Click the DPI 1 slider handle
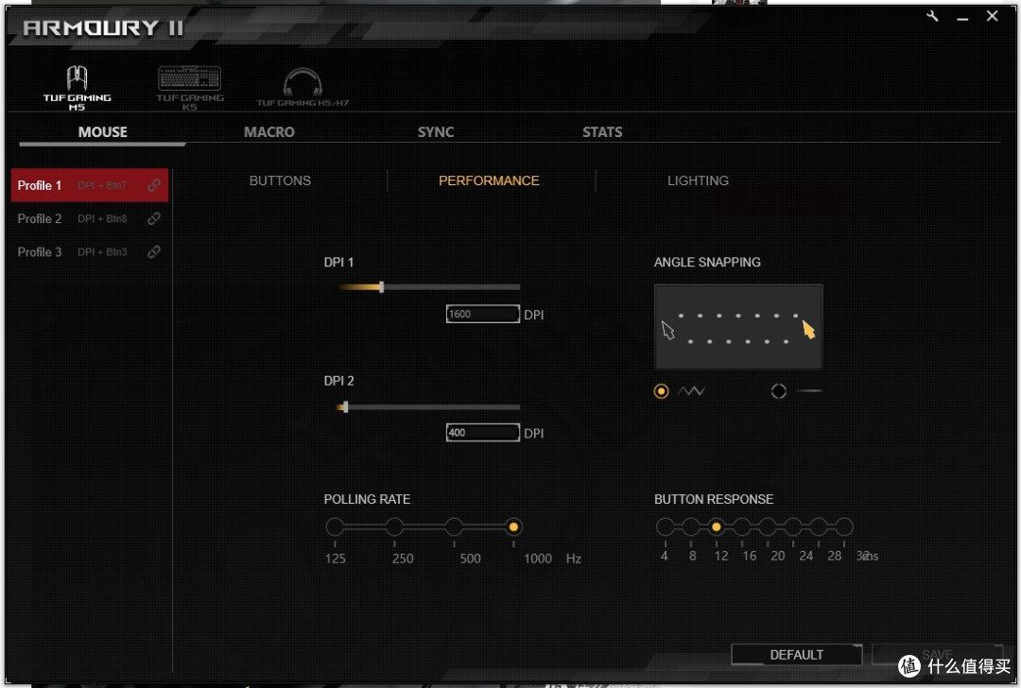 click(x=382, y=287)
